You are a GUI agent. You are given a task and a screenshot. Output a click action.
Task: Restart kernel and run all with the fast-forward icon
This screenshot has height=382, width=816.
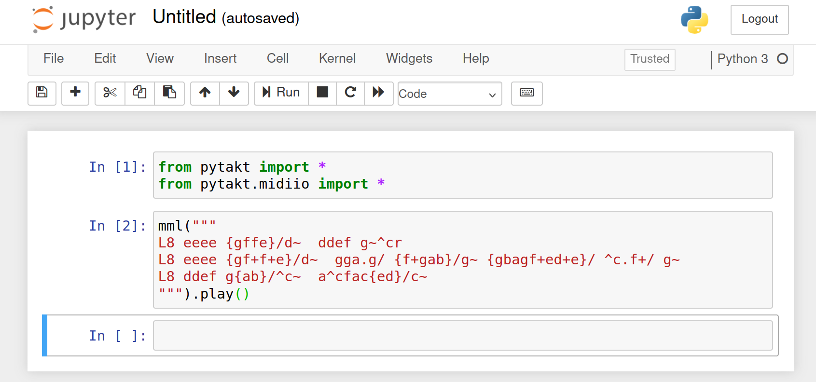379,93
